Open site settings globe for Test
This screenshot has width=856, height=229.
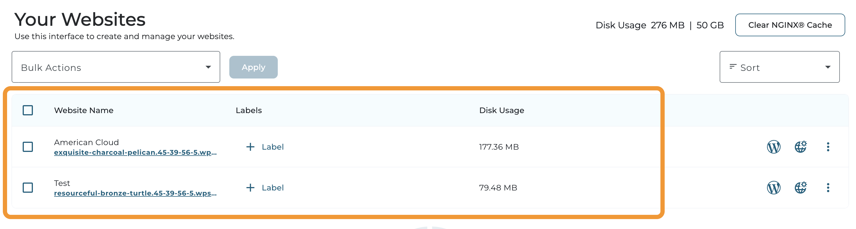click(x=800, y=187)
